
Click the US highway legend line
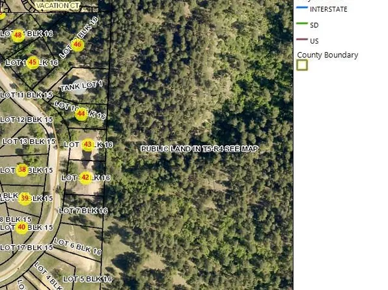pos(302,39)
